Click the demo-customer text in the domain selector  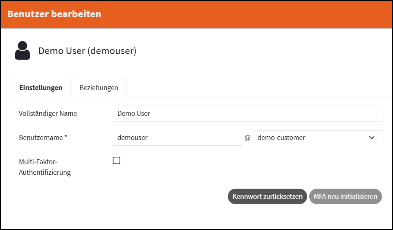pyautogui.click(x=281, y=138)
